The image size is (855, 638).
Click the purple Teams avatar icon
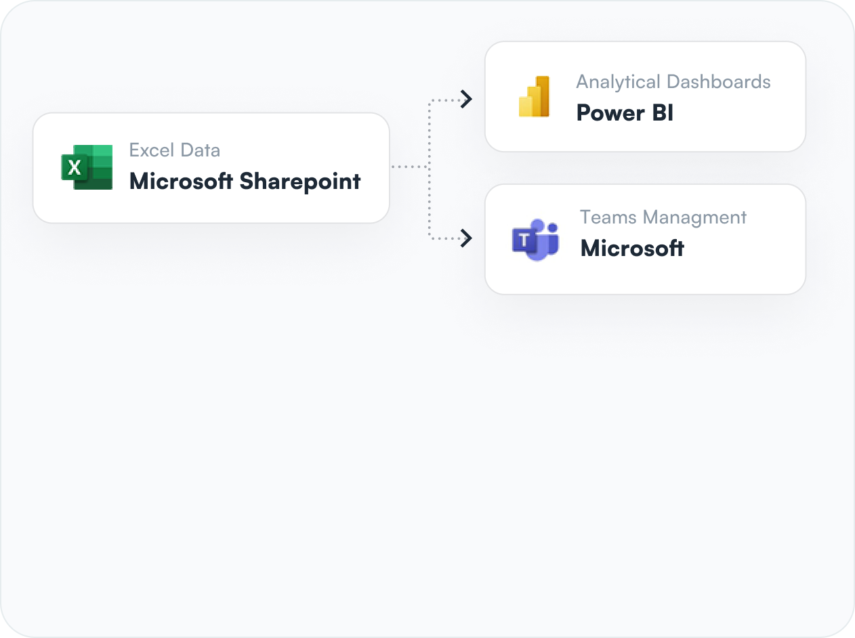540,224
